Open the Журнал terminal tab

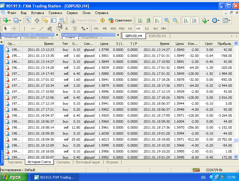pyautogui.click(x=112, y=162)
